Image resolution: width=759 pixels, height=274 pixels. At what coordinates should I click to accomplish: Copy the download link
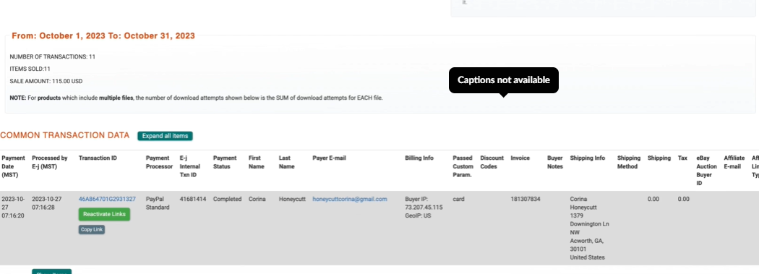(92, 229)
